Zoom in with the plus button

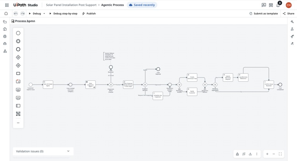(x=267, y=154)
